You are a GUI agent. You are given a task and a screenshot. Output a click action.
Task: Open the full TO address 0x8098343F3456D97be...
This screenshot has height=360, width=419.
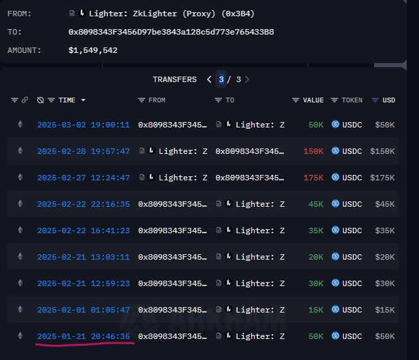pyautogui.click(x=171, y=32)
